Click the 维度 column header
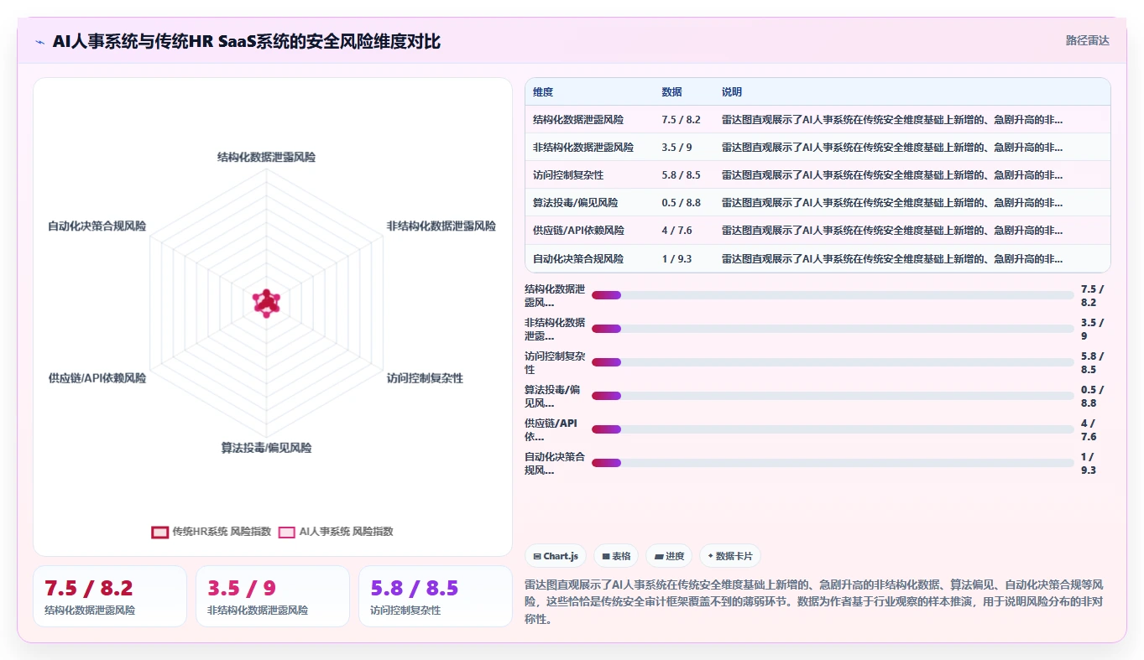1144x660 pixels. pos(543,92)
